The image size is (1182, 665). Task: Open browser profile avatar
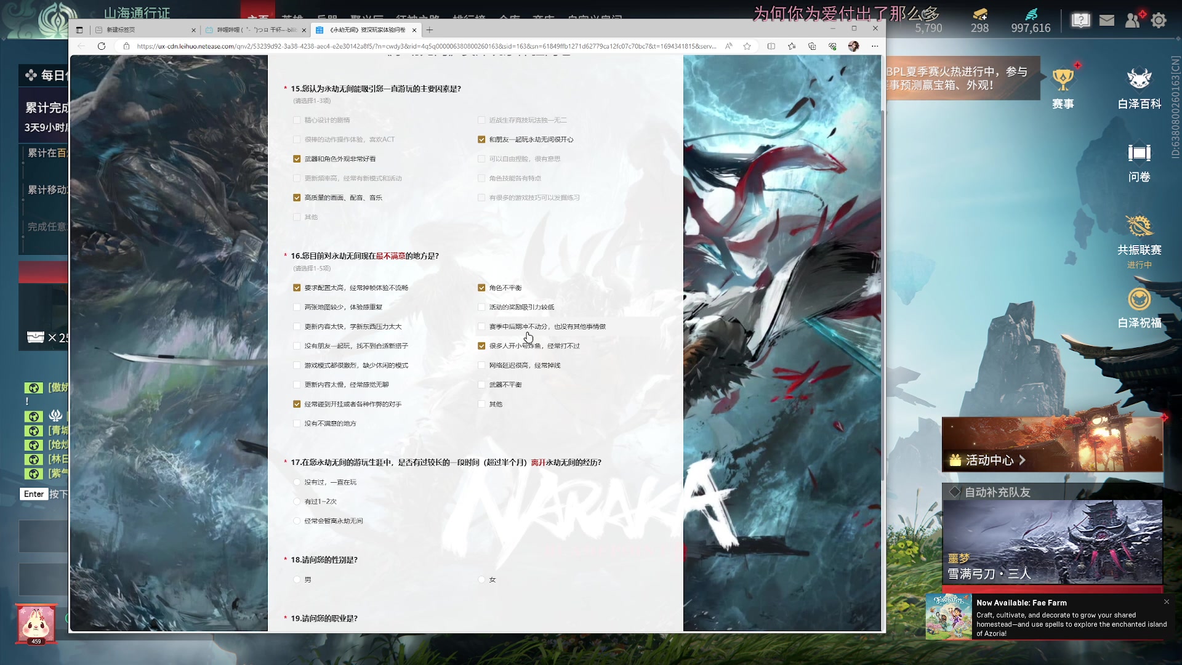(x=853, y=46)
